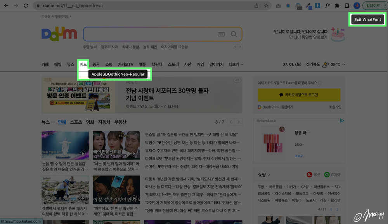The width and height of the screenshot is (388, 224).
Task: Open the 사전 menu item
Action: [187, 64]
